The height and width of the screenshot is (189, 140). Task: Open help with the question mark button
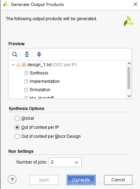click(12, 180)
